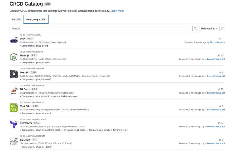The image size is (235, 150).
Task: Click the Terraform project logo icon
Action: point(14,125)
